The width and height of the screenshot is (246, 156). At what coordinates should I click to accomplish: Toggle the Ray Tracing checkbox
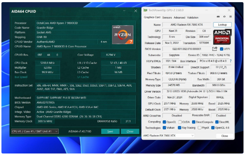click(x=180, y=128)
